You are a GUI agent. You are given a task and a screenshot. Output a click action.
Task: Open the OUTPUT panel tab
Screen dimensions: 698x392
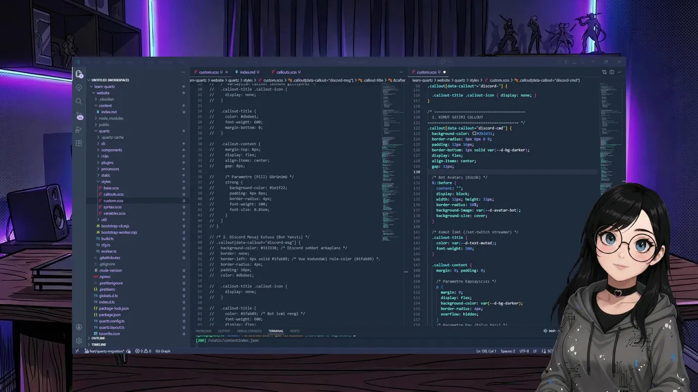[224, 331]
